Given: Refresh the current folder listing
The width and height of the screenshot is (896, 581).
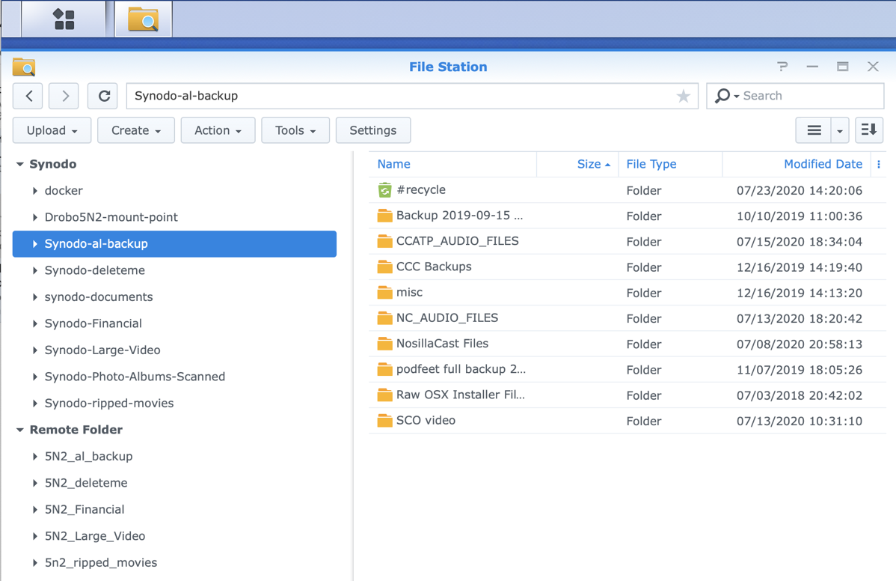Looking at the screenshot, I should [103, 96].
